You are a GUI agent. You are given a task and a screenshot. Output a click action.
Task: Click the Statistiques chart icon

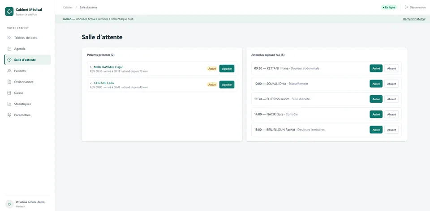point(9,104)
